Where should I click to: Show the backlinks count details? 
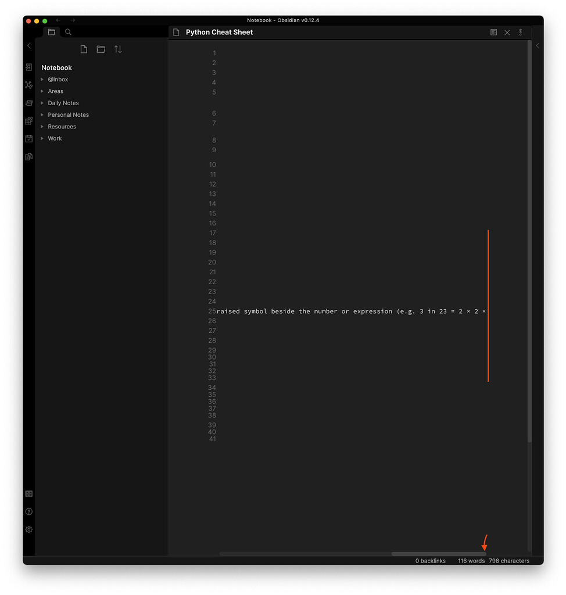pos(430,561)
